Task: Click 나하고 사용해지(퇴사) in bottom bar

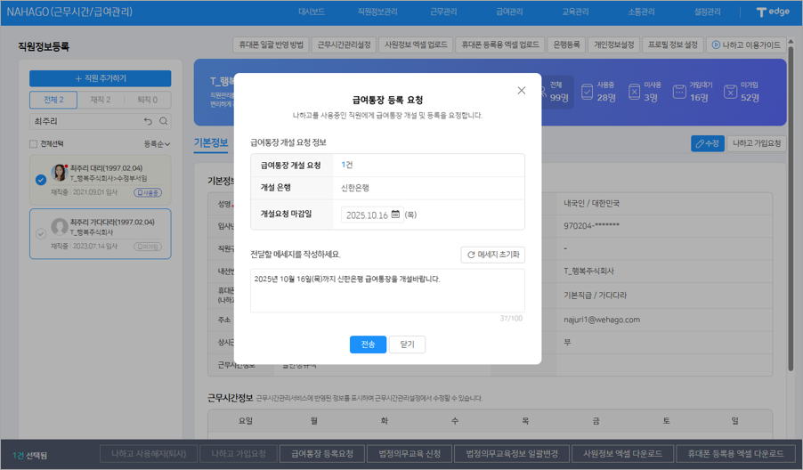Action: [x=149, y=454]
